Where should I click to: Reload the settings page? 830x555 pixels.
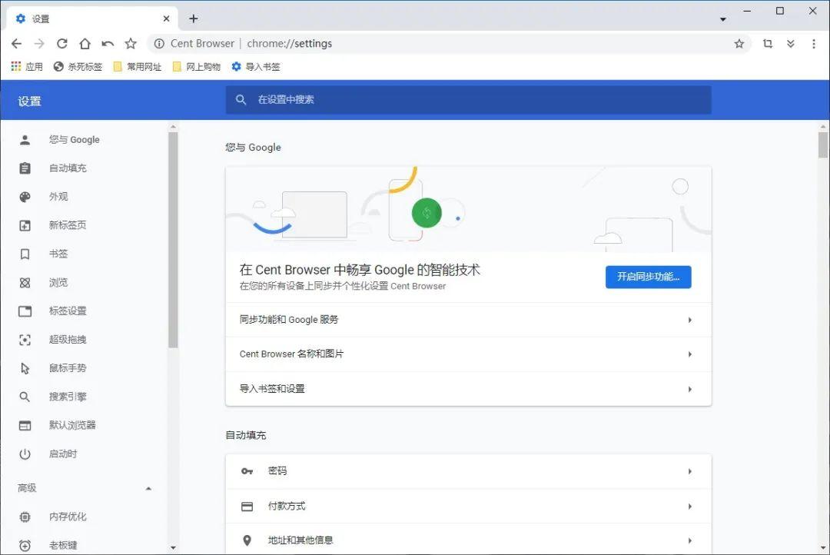(62, 43)
